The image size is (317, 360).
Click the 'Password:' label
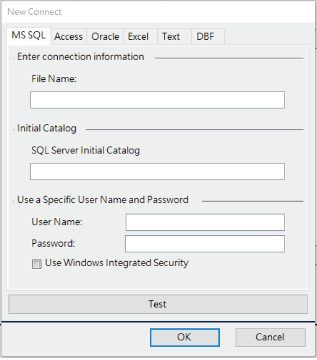(x=53, y=243)
